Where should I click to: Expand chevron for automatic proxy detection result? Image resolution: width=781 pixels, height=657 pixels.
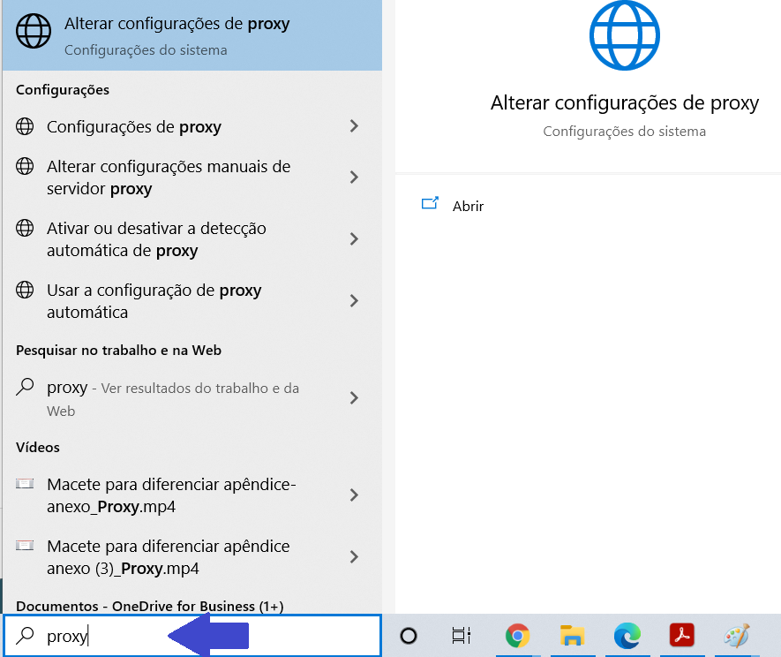click(354, 238)
